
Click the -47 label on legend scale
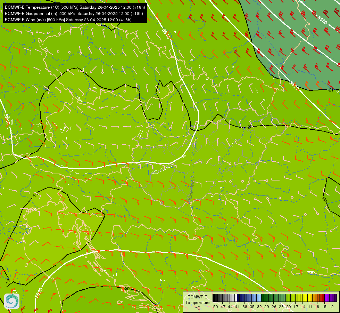(222, 307)
